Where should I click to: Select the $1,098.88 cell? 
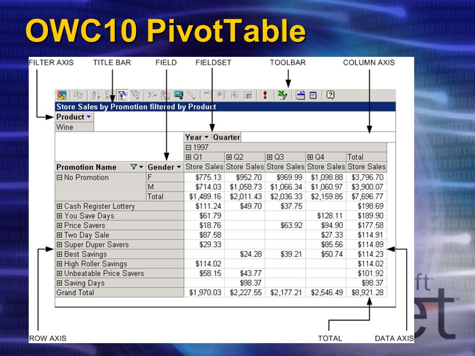pyautogui.click(x=326, y=177)
